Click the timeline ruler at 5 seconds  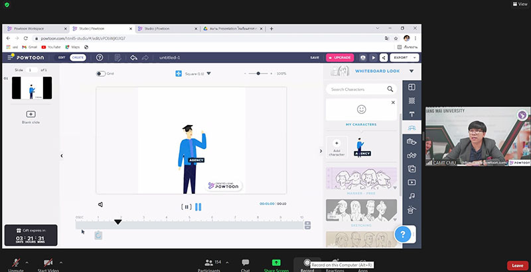point(189,218)
